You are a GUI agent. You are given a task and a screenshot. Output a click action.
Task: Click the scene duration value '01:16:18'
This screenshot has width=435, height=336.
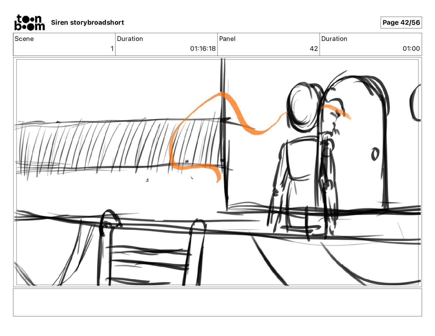coord(203,49)
